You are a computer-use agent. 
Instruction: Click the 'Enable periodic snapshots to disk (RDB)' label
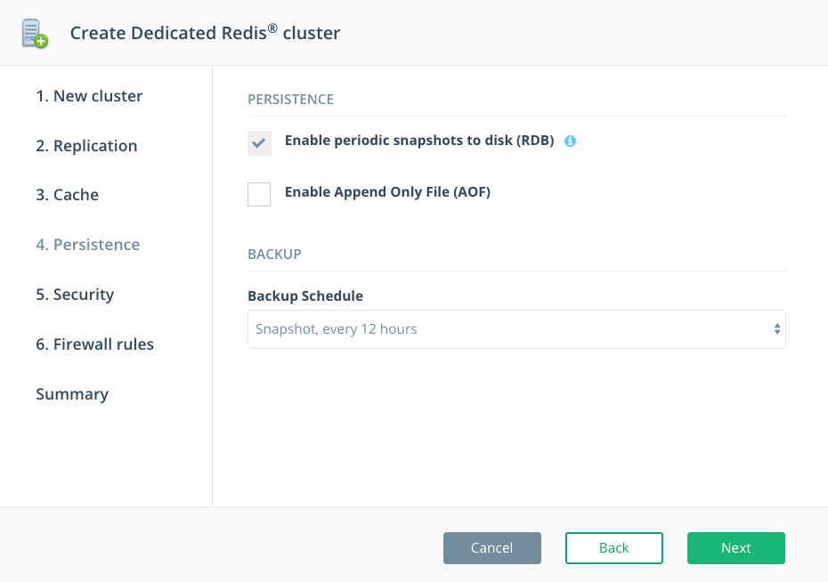(x=419, y=141)
